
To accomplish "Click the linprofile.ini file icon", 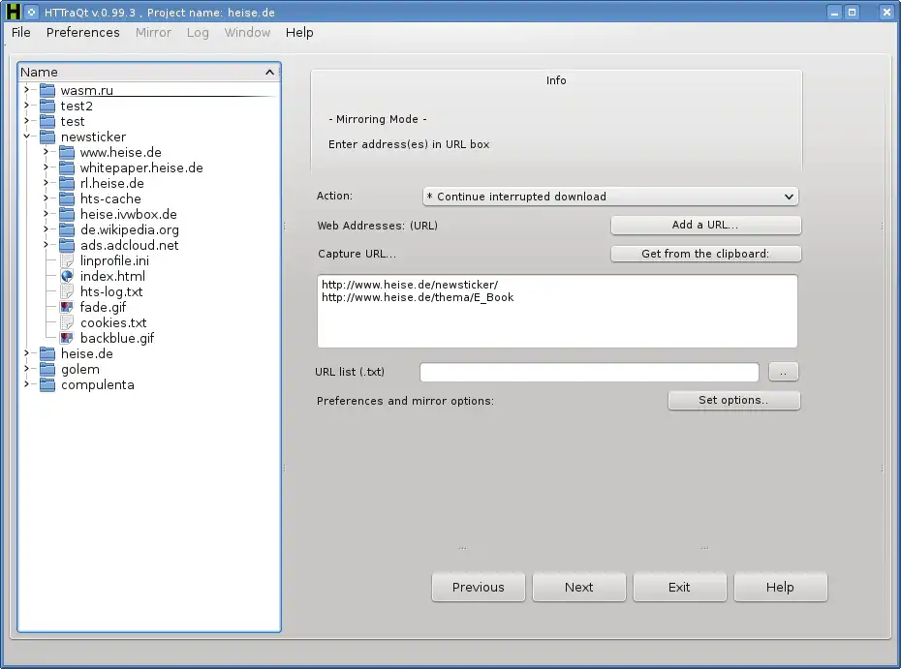I will tap(67, 260).
